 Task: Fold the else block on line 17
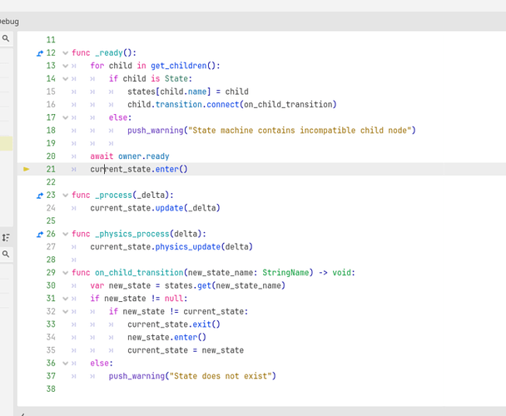coord(65,117)
